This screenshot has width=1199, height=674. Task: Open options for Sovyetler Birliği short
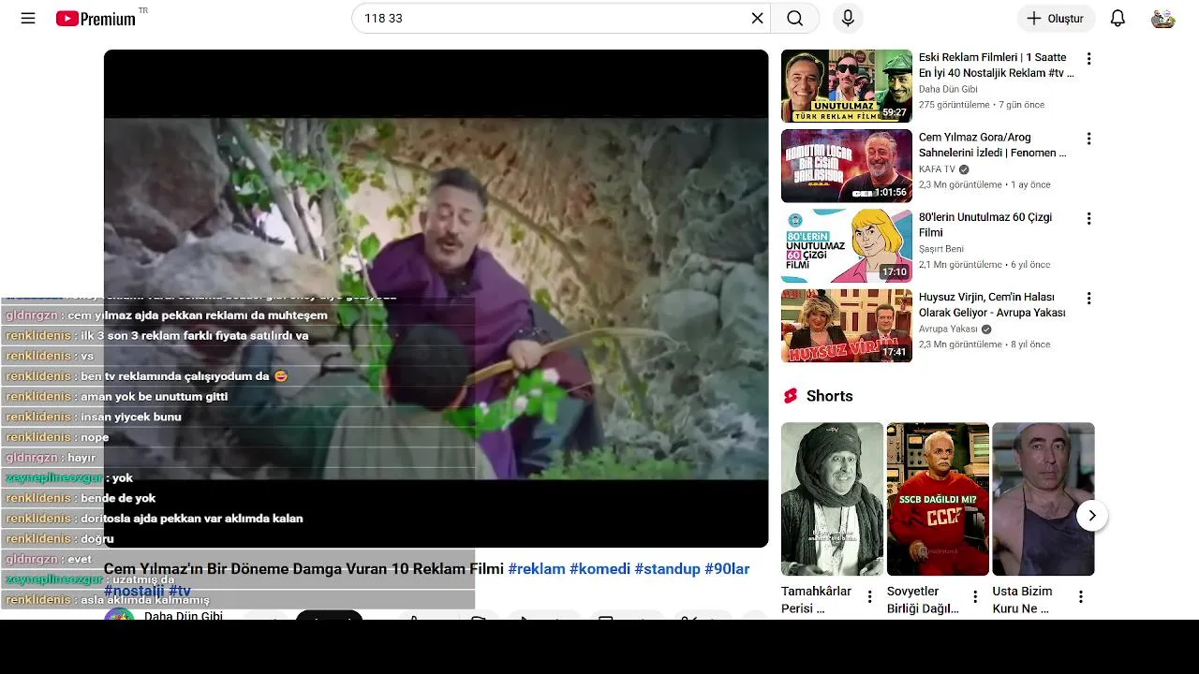click(975, 597)
